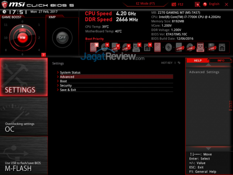Image resolution: width=233 pixels, height=175 pixels.
Task: Select legacy hard disk boot icon without UEFI badge
Action: pyautogui.click(x=158, y=47)
